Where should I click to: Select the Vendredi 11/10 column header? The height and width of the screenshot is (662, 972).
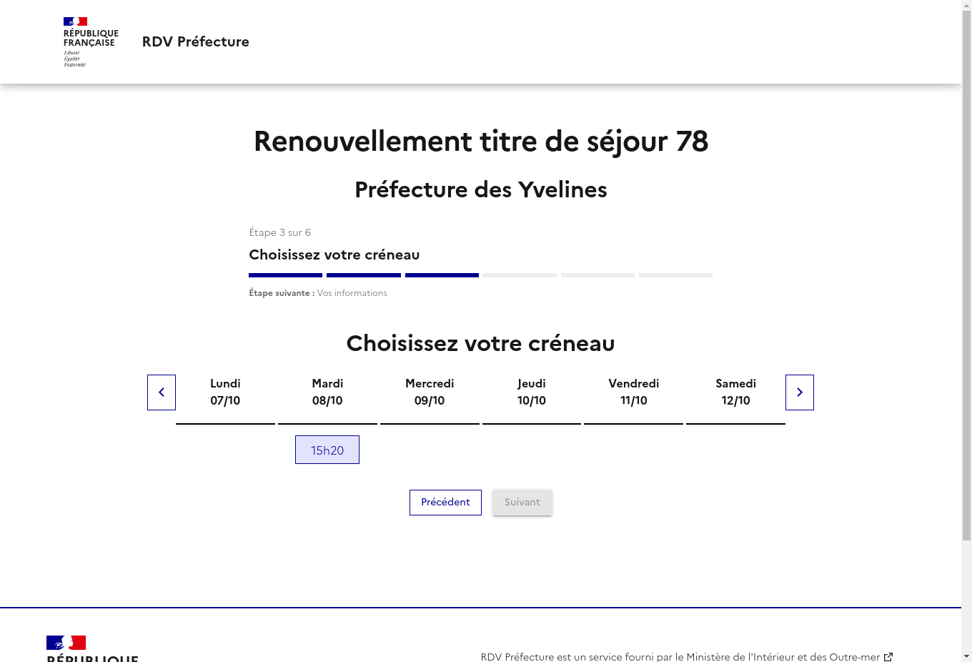tap(634, 392)
